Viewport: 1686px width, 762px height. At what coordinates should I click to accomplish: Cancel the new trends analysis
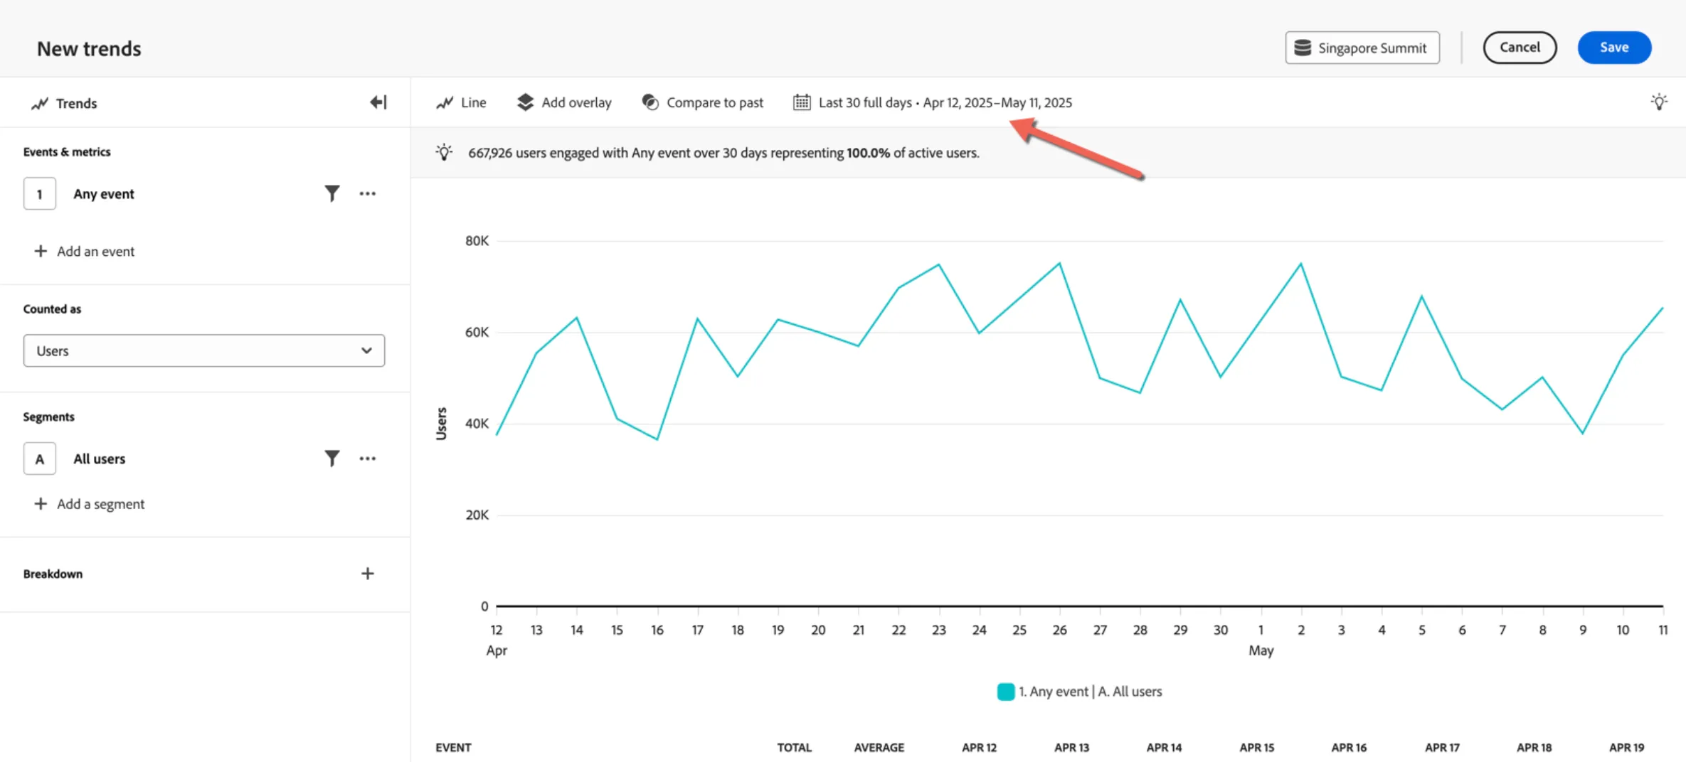tap(1520, 48)
